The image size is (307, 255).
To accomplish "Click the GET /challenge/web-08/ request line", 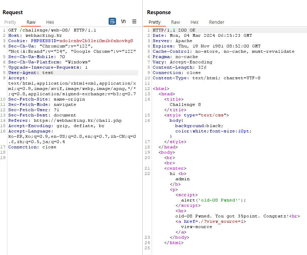I will click(x=52, y=30).
